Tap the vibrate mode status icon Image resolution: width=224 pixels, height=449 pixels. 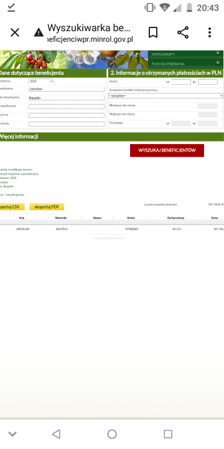coord(150,7)
